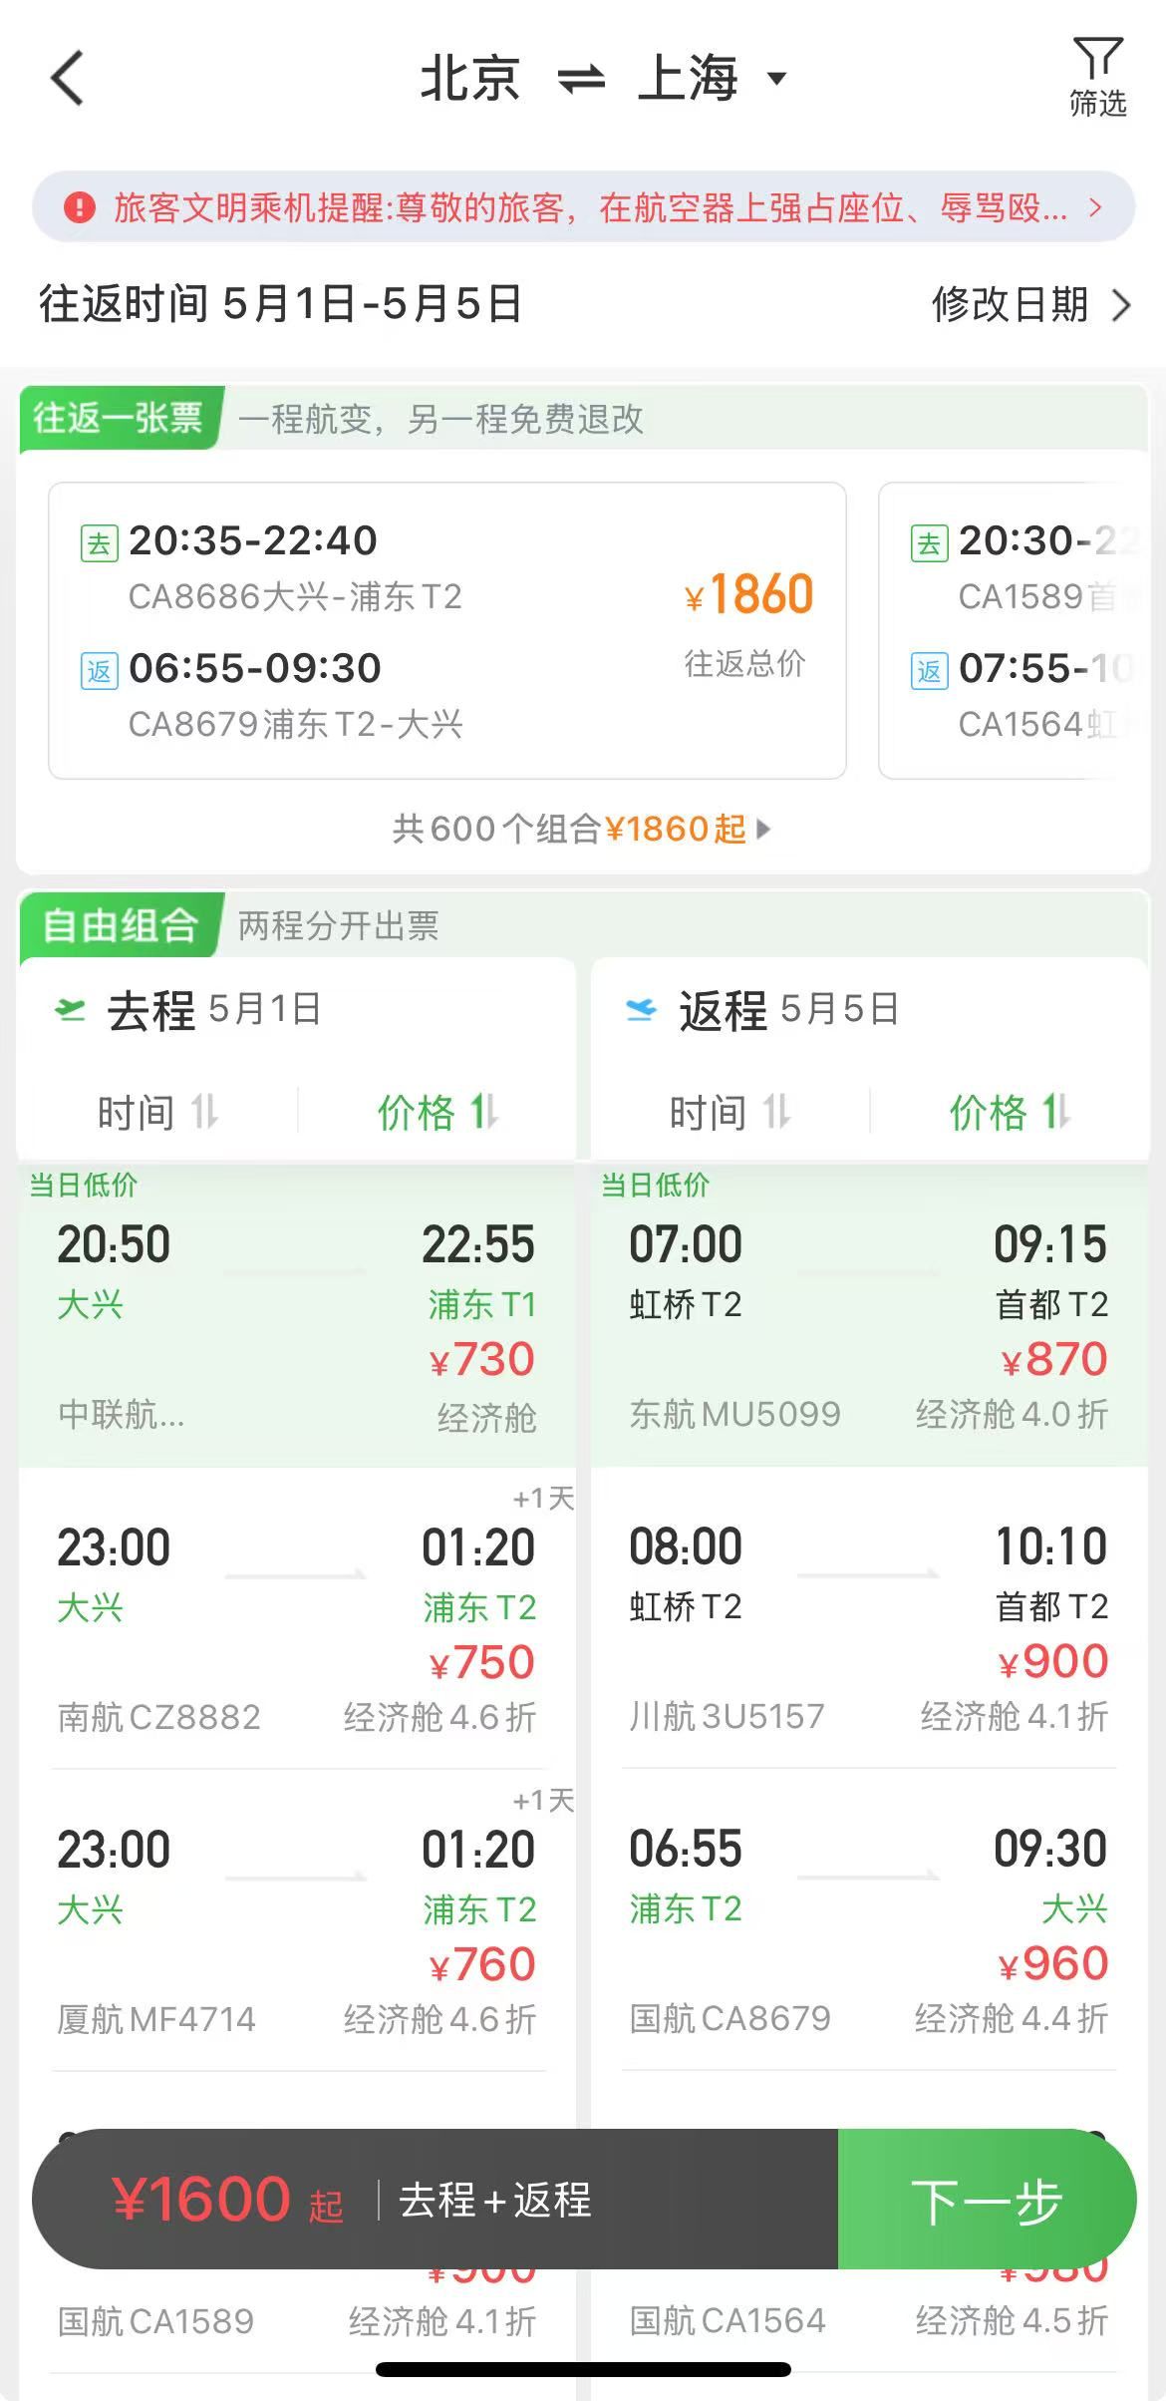Switch to the 往返一张票 tab

click(x=119, y=417)
